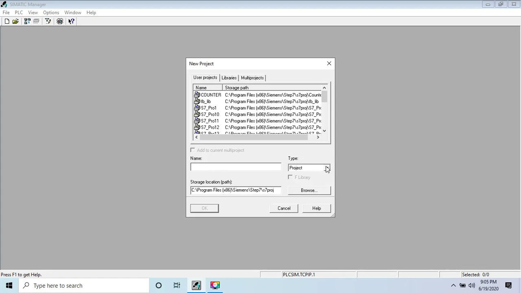Image resolution: width=521 pixels, height=293 pixels.
Task: Click the OK button
Action: click(x=204, y=208)
